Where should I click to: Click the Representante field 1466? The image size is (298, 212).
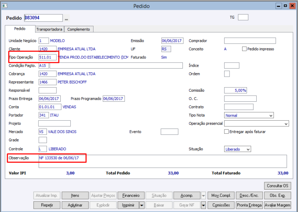point(48,82)
